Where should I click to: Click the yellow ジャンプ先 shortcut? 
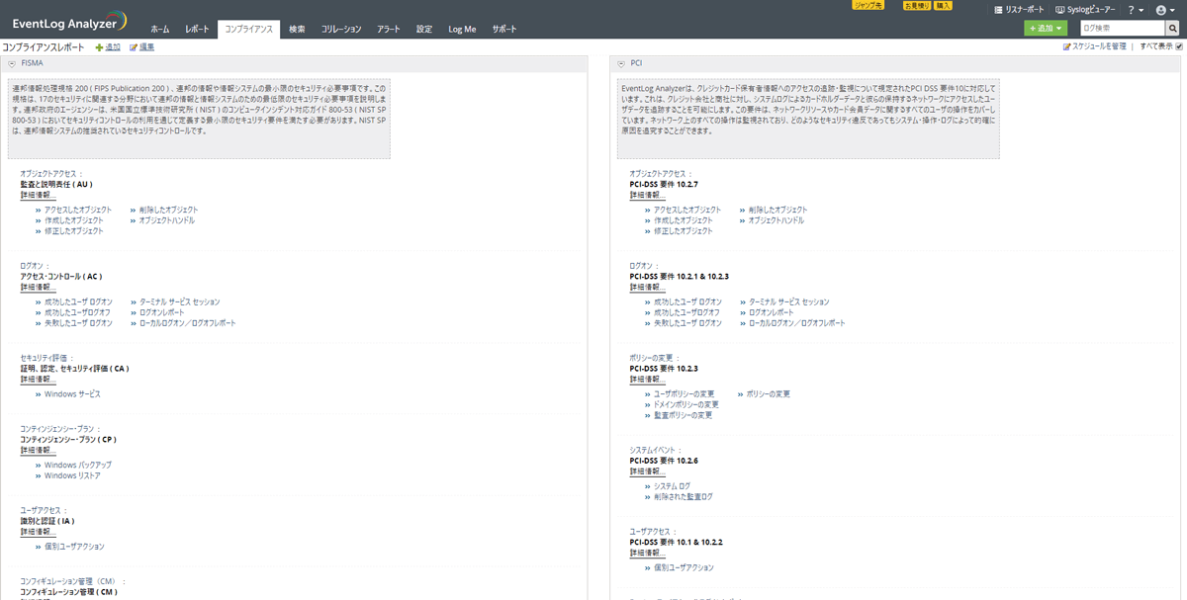point(867,5)
